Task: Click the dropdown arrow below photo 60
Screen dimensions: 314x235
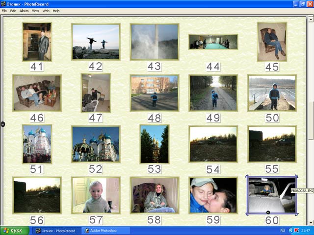Action: tap(268, 212)
